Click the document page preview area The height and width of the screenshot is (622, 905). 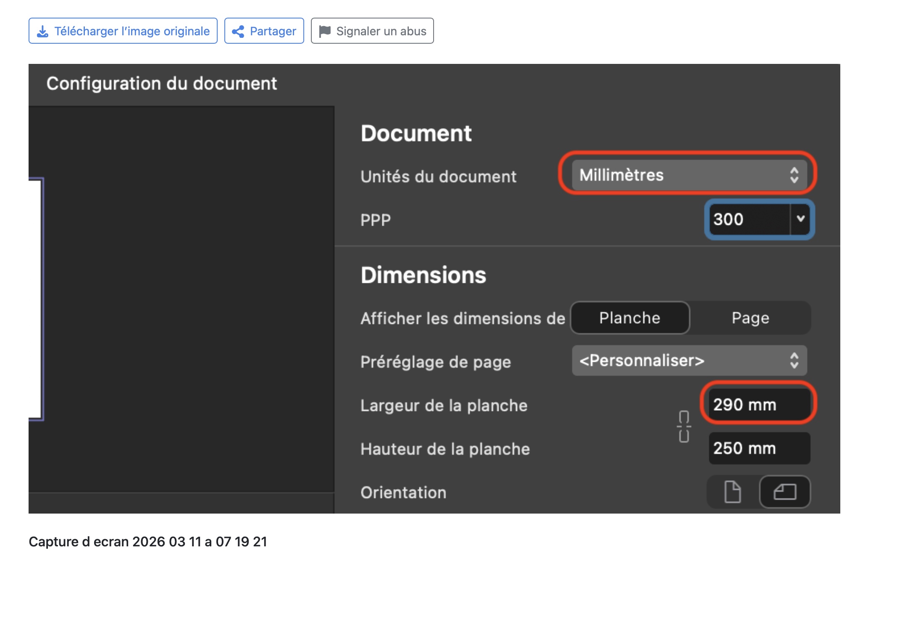tap(35, 299)
